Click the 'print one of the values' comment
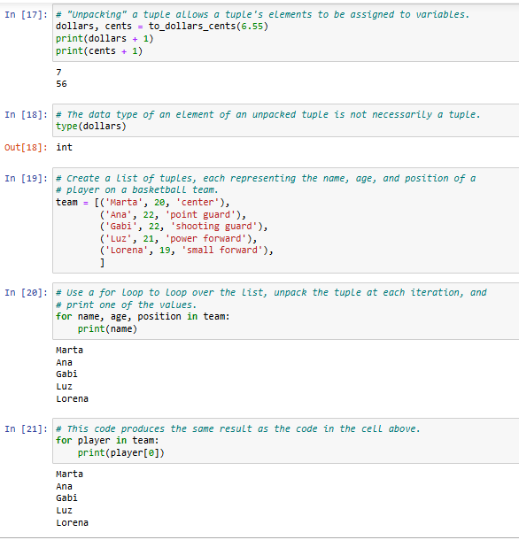Screen dimensions: 519x540 tap(126, 305)
